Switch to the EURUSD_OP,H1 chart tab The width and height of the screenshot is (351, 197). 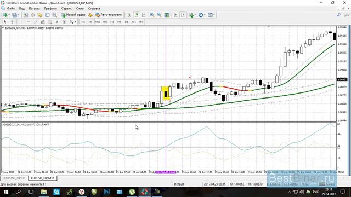[x=15, y=178]
